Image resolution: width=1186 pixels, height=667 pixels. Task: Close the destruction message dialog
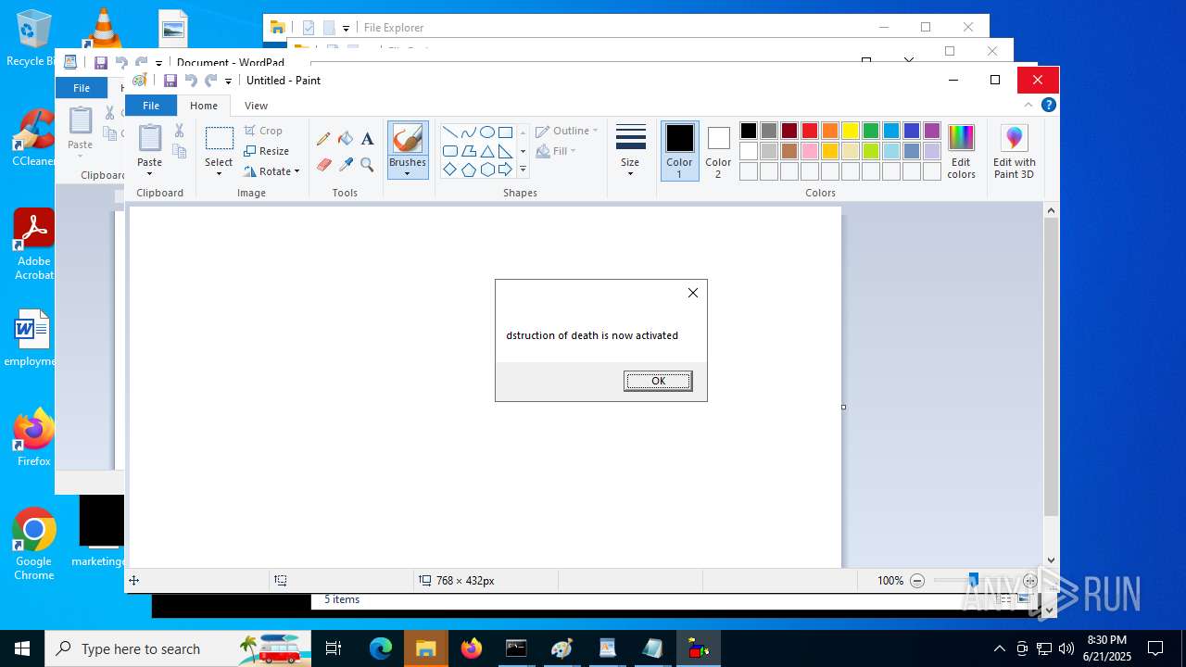pos(693,293)
